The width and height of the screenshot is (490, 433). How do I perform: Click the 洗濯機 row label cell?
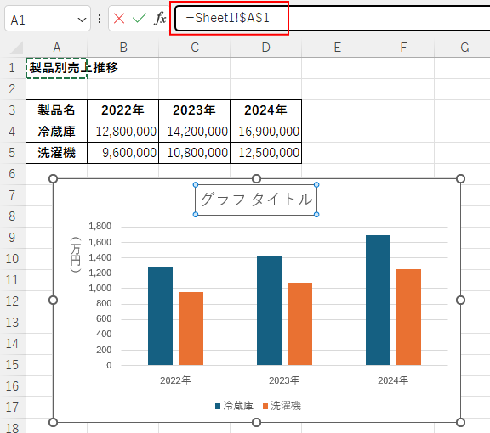pos(56,153)
